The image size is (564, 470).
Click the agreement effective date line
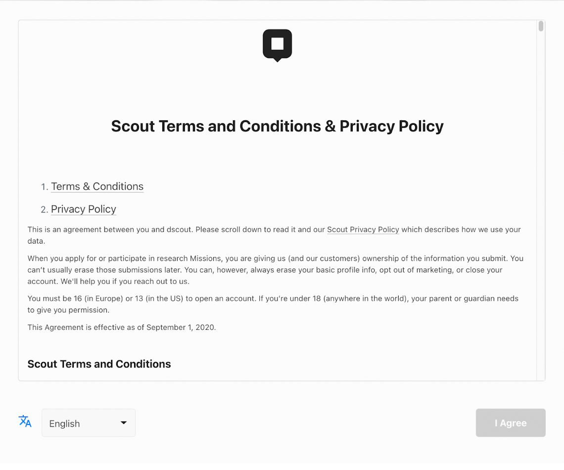pos(122,327)
